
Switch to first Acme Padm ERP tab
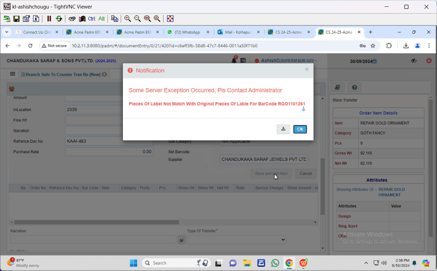click(x=87, y=32)
